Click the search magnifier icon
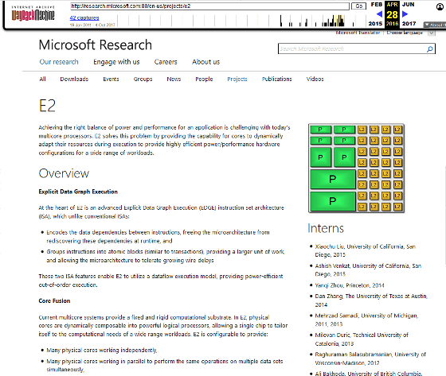Image resolution: width=446 pixels, height=376 pixels. [430, 48]
